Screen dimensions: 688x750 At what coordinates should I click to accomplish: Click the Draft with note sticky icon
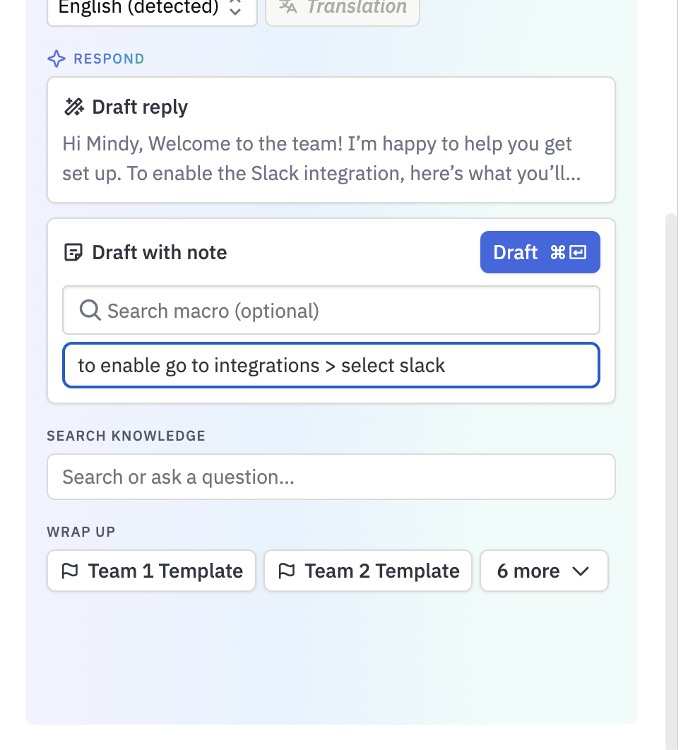(73, 252)
